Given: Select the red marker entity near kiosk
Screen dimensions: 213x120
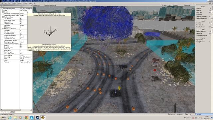Looking at the screenshot, I should pos(154,70).
